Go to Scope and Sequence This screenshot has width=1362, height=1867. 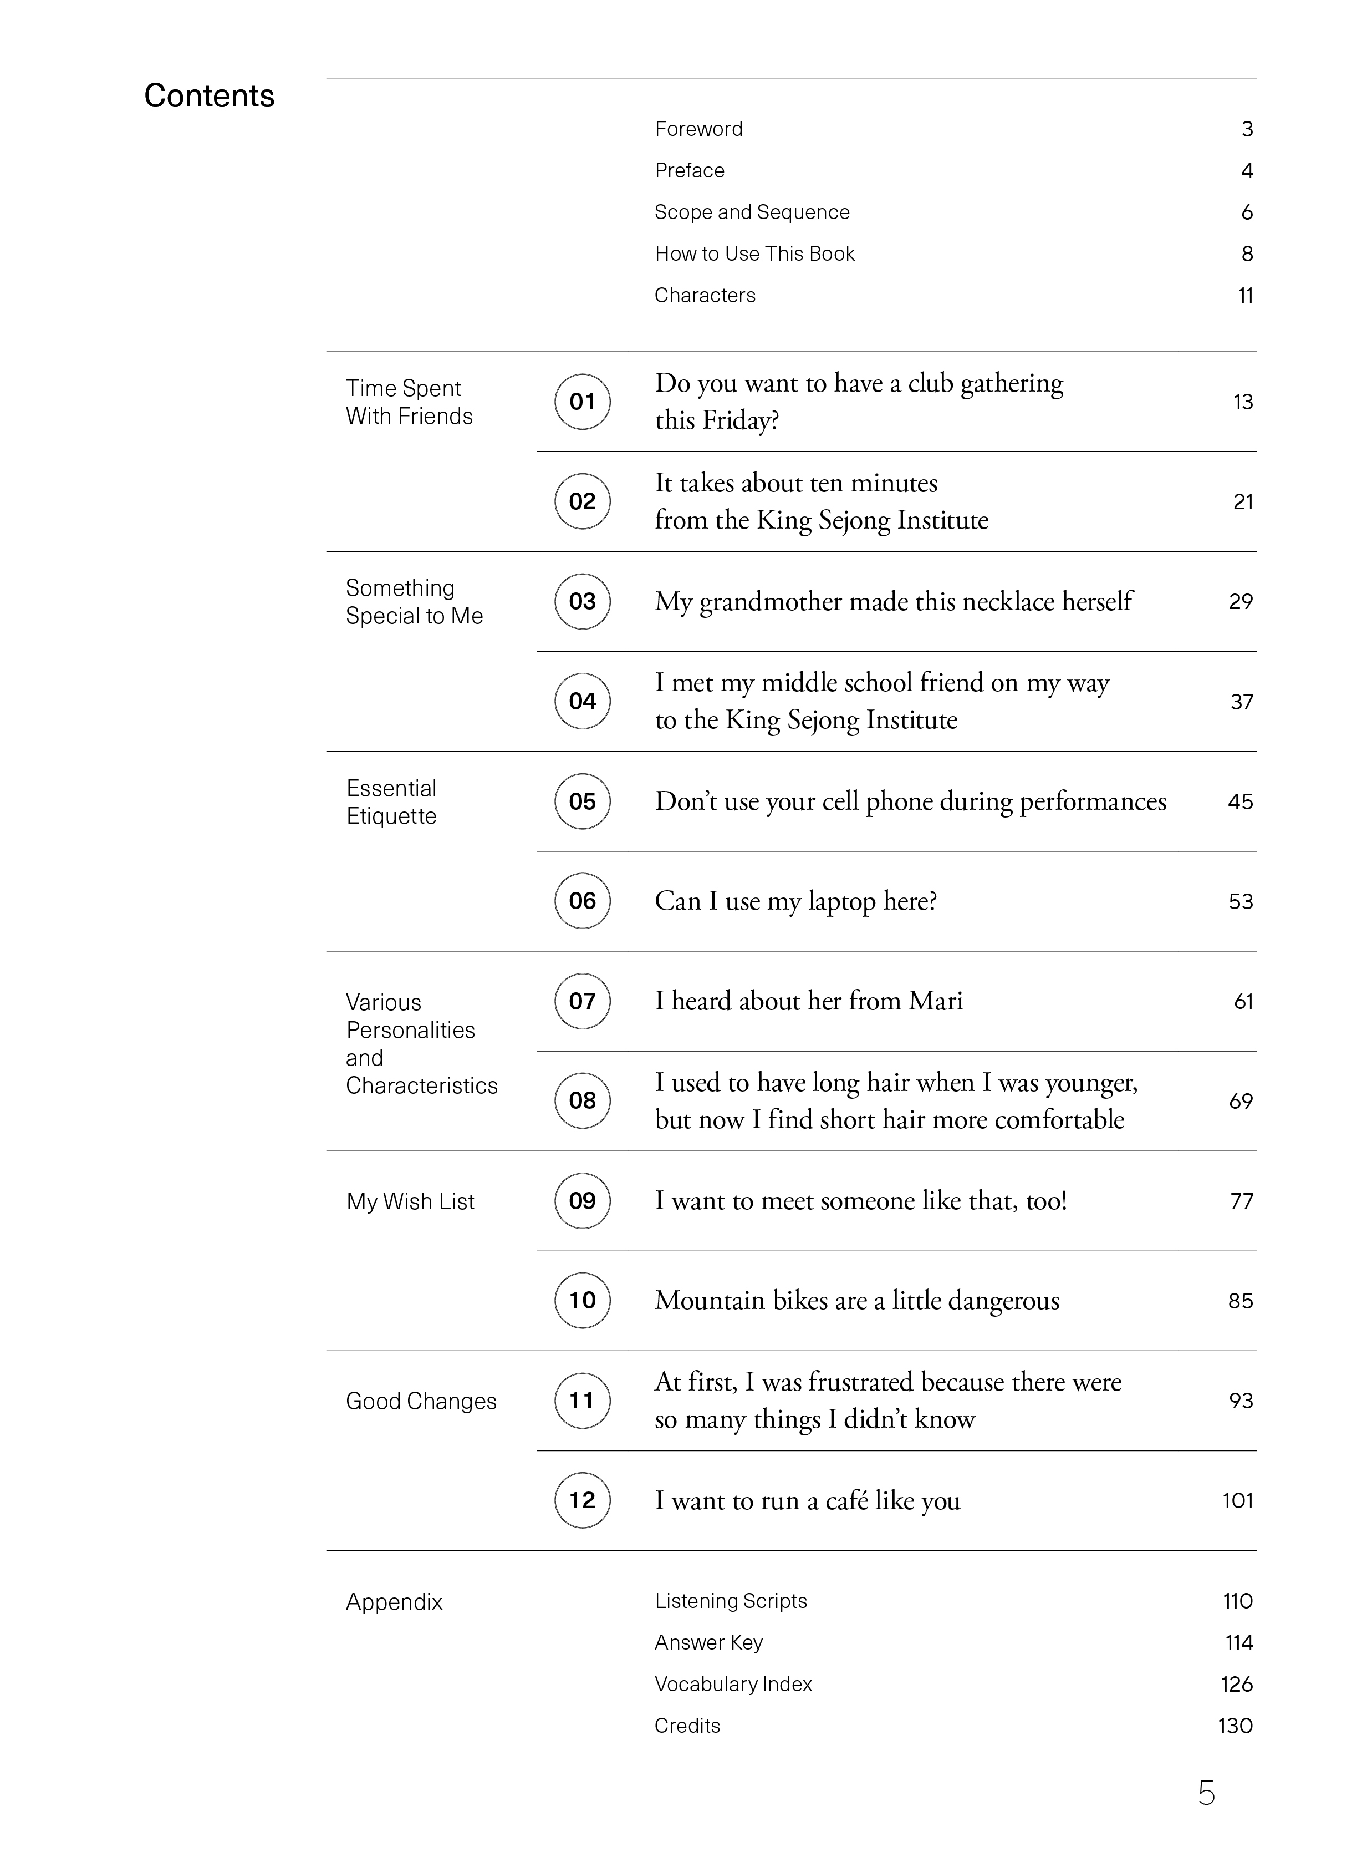pos(751,212)
